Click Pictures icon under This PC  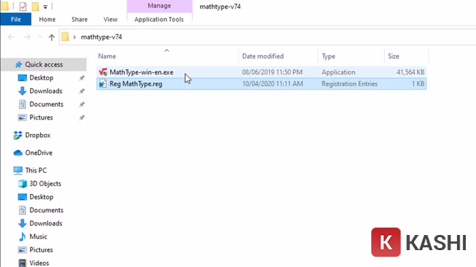[x=22, y=250]
